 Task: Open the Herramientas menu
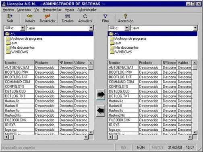click(x=52, y=10)
